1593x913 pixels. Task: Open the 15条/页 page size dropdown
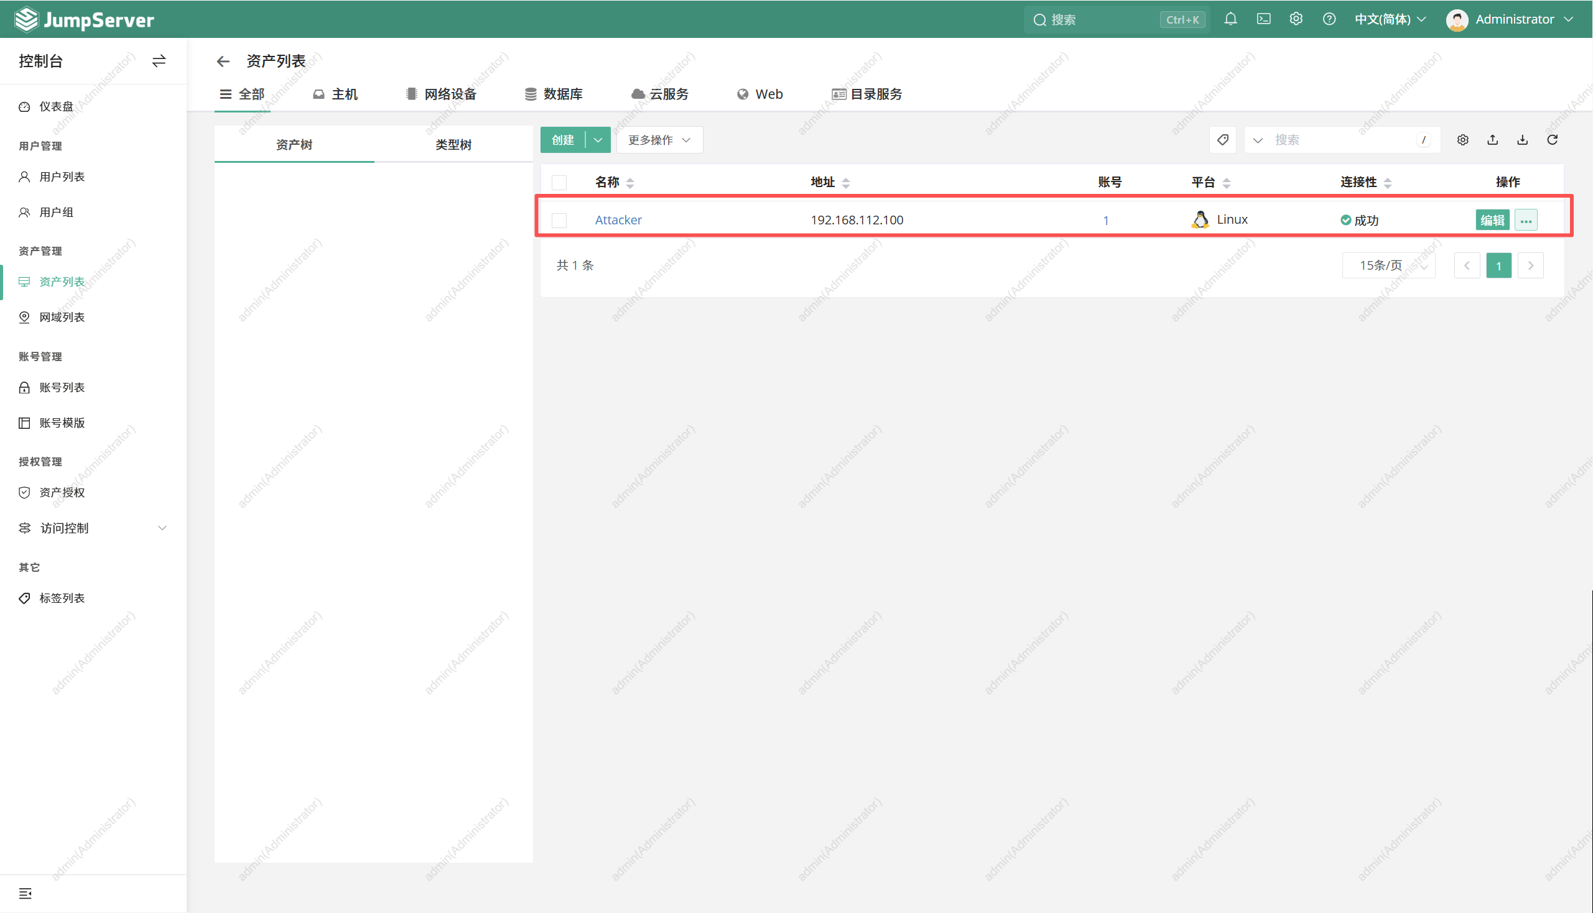[1388, 265]
